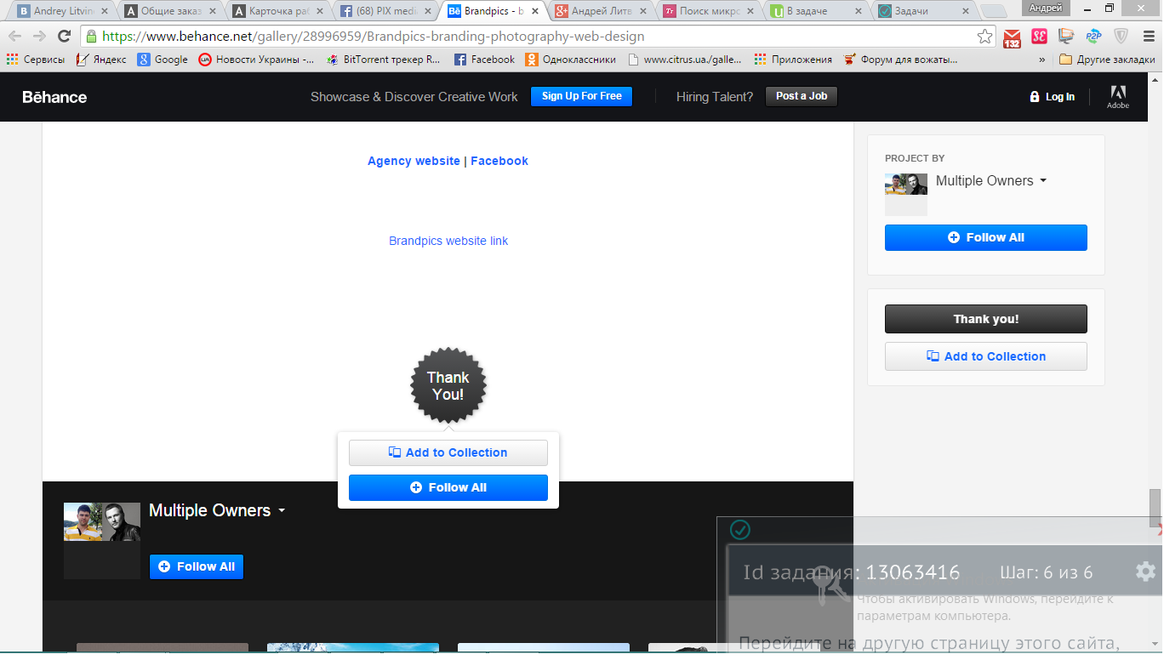The width and height of the screenshot is (1164, 660).
Task: Click the Behance logo in the header
Action: (x=54, y=97)
